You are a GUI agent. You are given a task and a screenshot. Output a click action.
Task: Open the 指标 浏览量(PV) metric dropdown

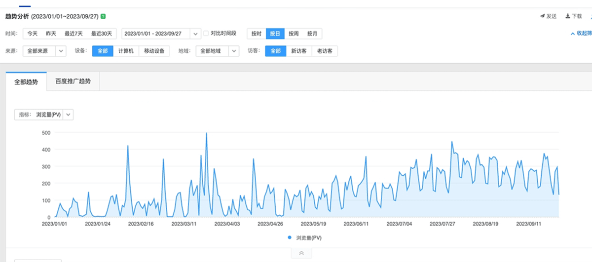point(69,115)
